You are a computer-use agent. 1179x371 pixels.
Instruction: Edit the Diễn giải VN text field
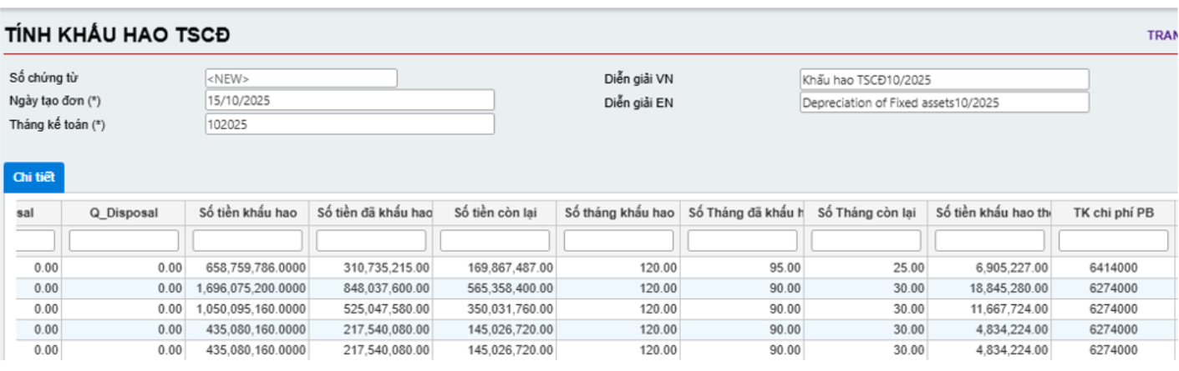tap(944, 79)
